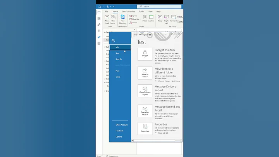Open the People view in left sidebar
The height and width of the screenshot is (157, 279).
99,24
